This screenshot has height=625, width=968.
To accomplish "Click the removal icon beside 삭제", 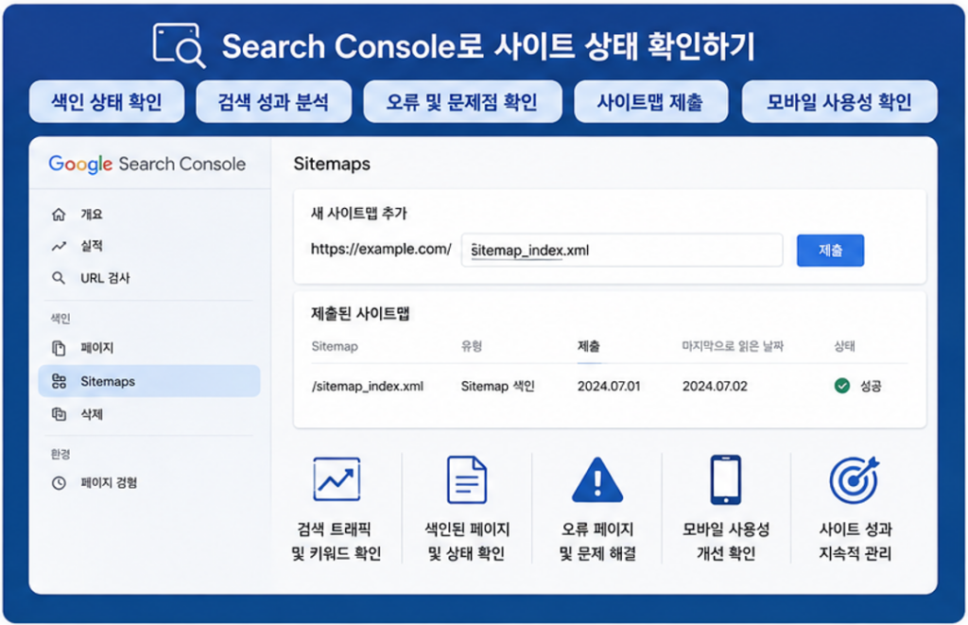I will [59, 414].
